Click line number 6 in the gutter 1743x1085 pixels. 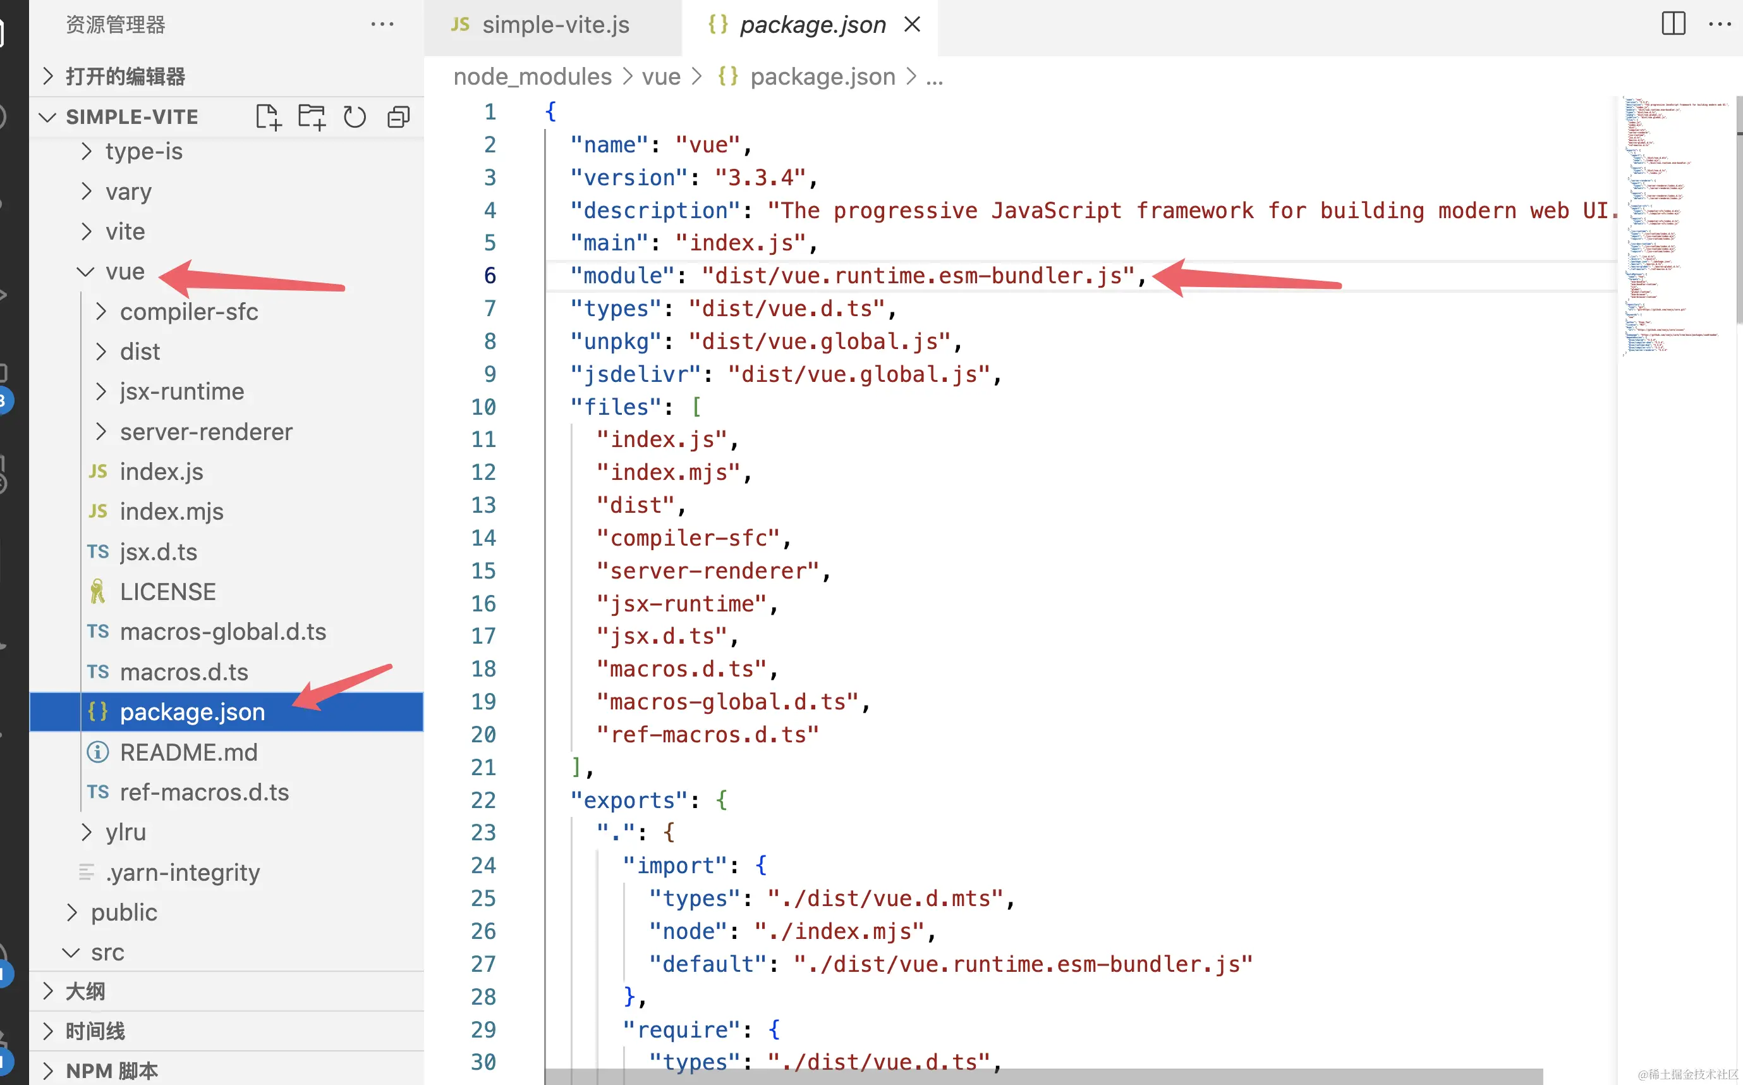[x=490, y=276]
